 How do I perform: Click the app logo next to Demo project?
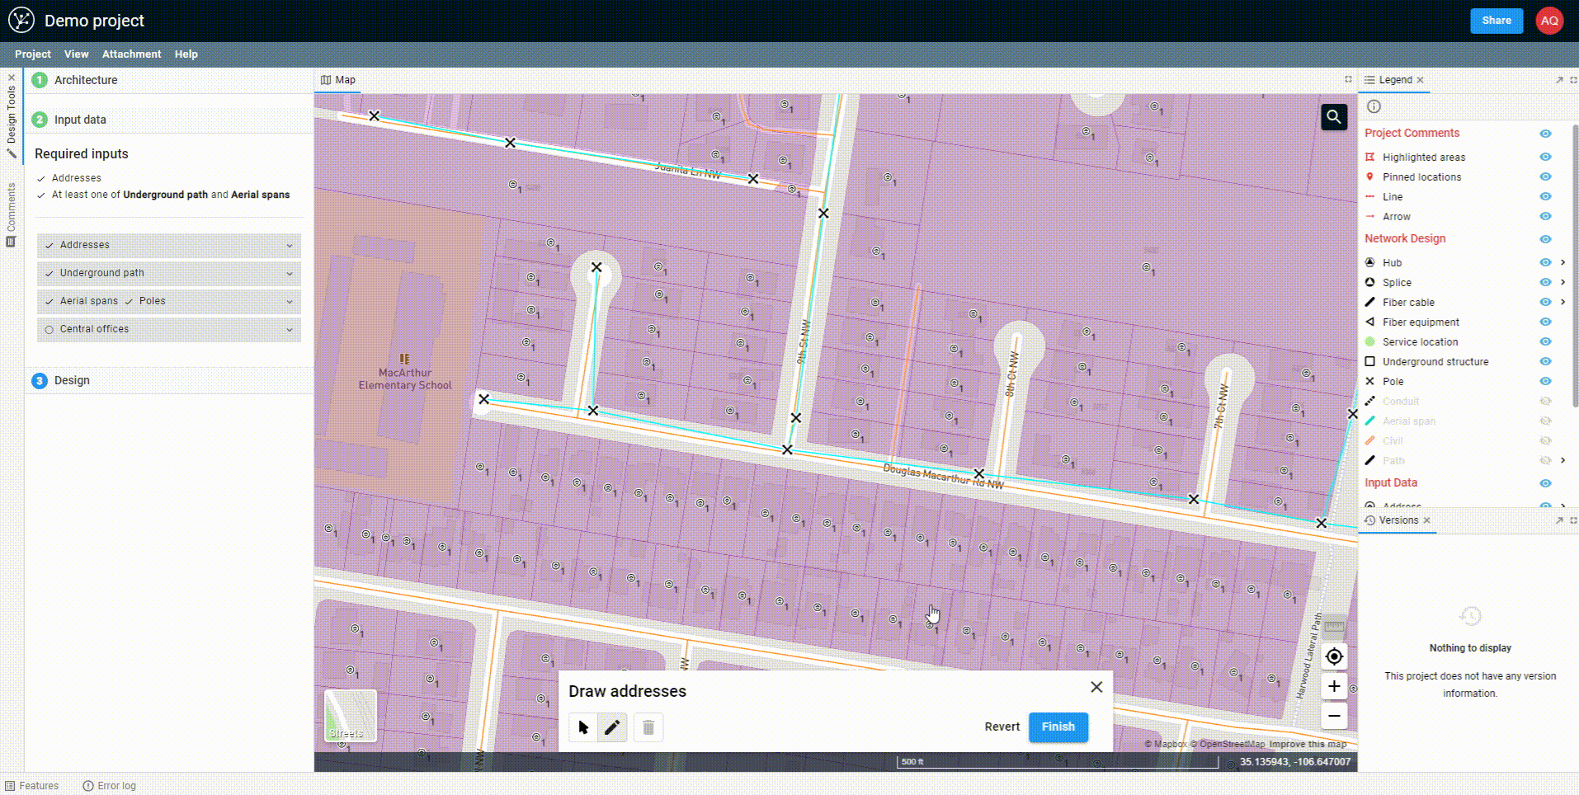point(21,21)
